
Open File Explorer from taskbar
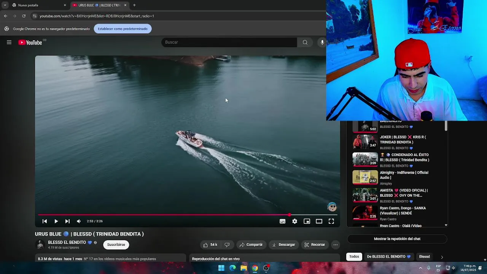[243, 268]
